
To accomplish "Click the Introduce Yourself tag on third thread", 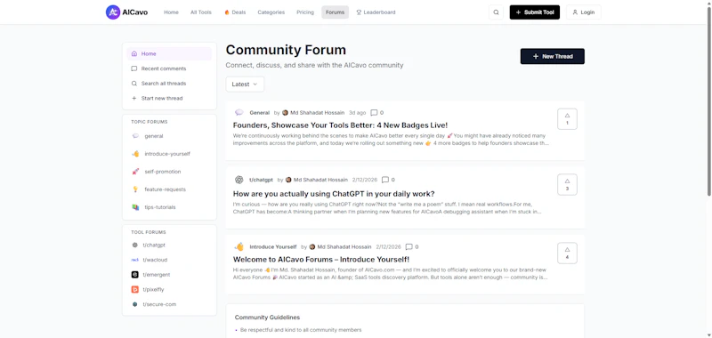I will pos(273,246).
